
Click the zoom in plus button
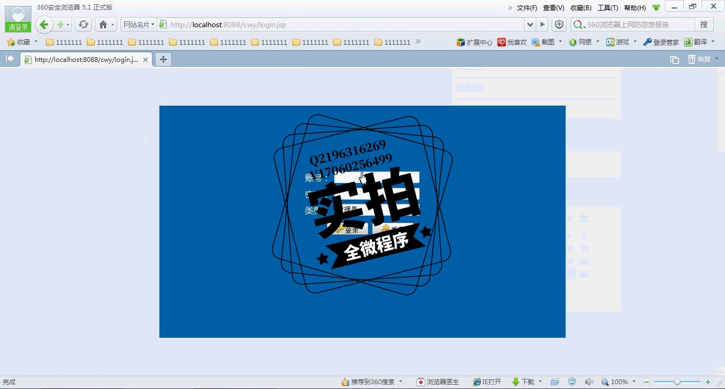(x=708, y=382)
